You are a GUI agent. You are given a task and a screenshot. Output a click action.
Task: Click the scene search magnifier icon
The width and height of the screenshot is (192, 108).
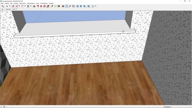pyautogui.click(x=2, y=9)
